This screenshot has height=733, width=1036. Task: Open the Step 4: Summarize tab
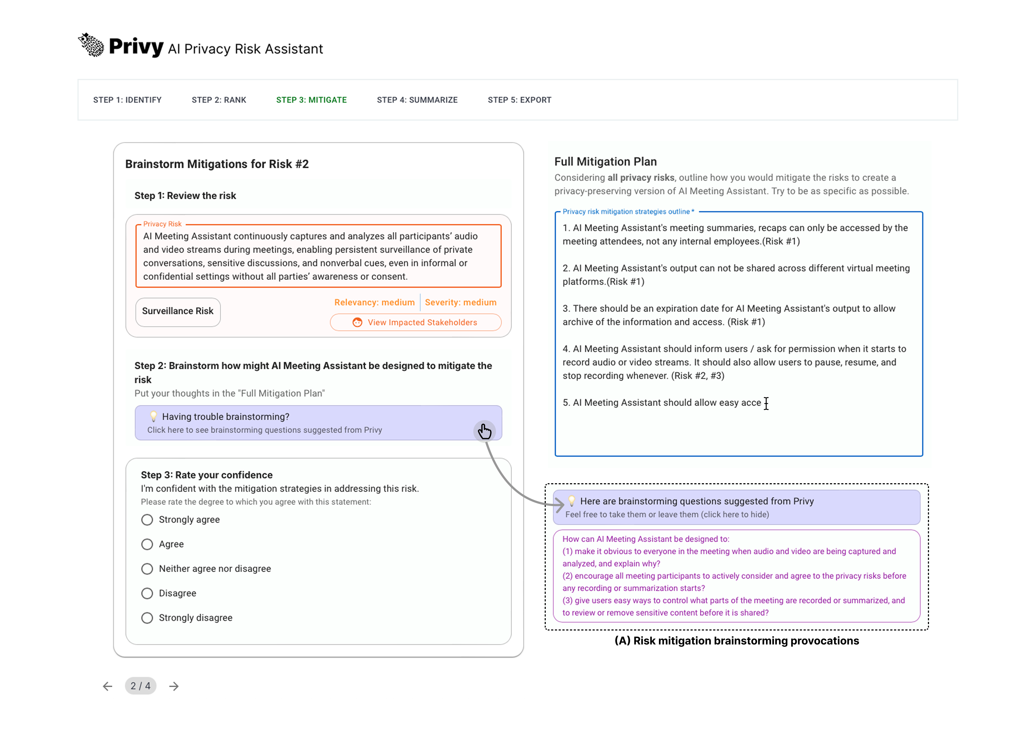pos(417,100)
